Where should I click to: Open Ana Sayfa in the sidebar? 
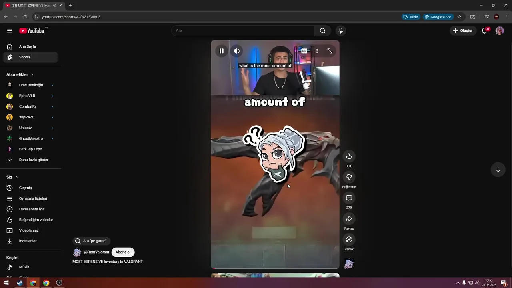pos(30,46)
